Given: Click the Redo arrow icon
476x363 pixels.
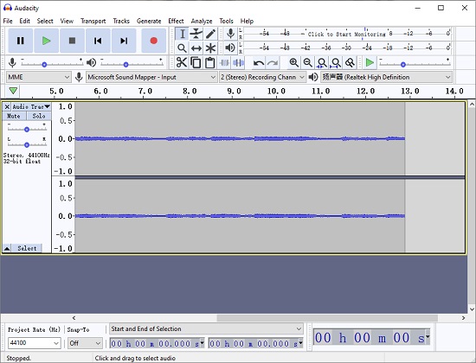Looking at the screenshot, I should tap(273, 63).
